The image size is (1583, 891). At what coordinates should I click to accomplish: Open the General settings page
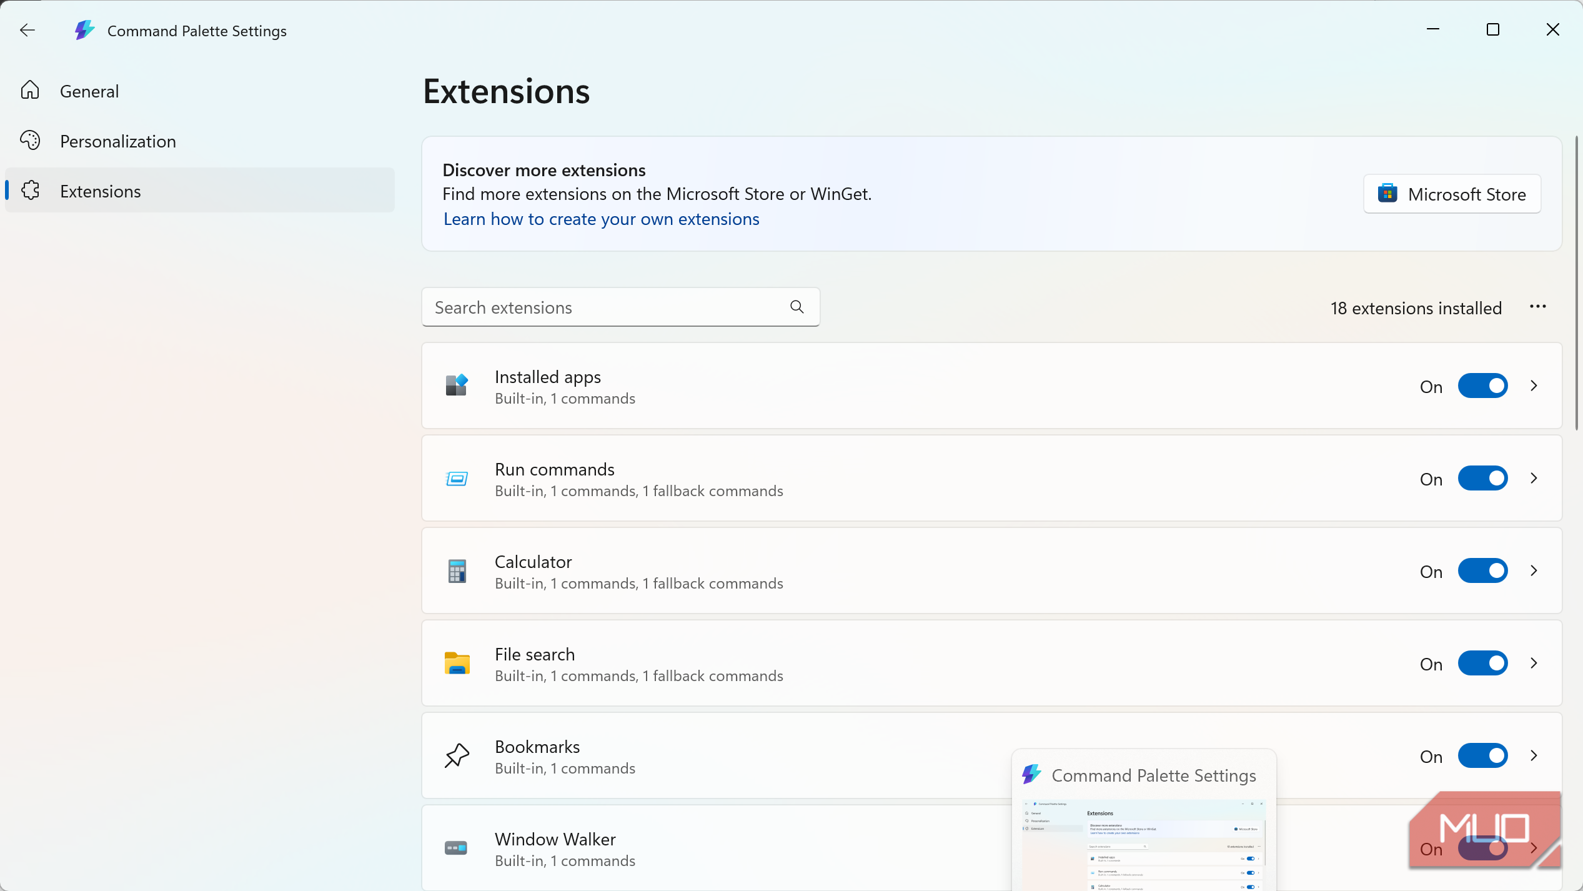point(200,91)
